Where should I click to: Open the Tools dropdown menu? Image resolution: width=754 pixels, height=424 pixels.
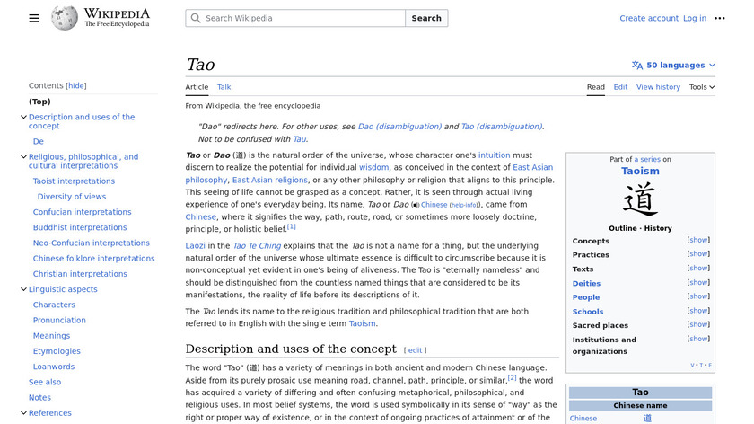(x=702, y=87)
